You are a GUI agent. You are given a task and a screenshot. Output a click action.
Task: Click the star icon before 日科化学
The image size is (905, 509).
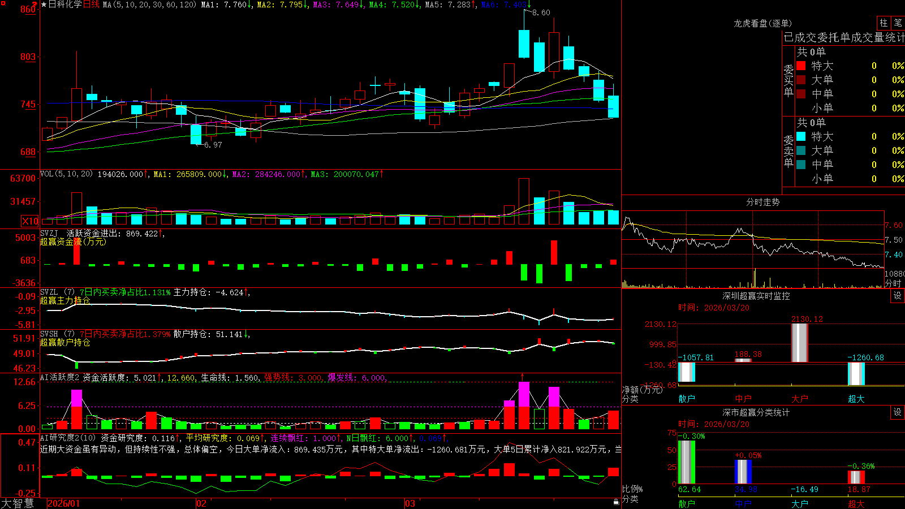[x=44, y=5]
